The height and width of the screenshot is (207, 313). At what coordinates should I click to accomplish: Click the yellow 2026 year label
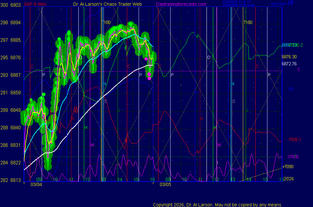coord(288,179)
